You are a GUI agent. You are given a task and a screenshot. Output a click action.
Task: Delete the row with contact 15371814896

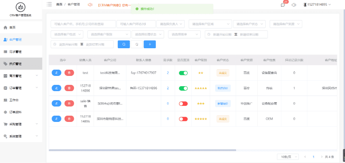(x=69, y=88)
